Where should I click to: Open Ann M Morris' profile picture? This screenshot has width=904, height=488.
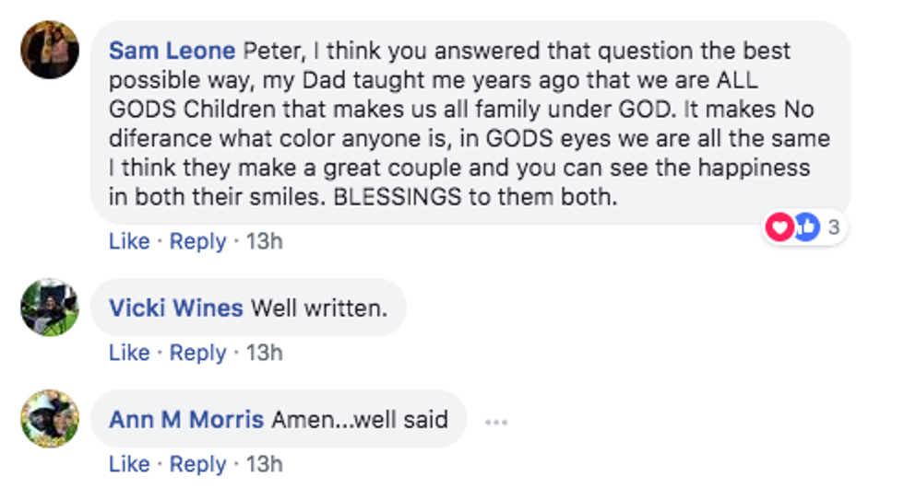point(50,419)
